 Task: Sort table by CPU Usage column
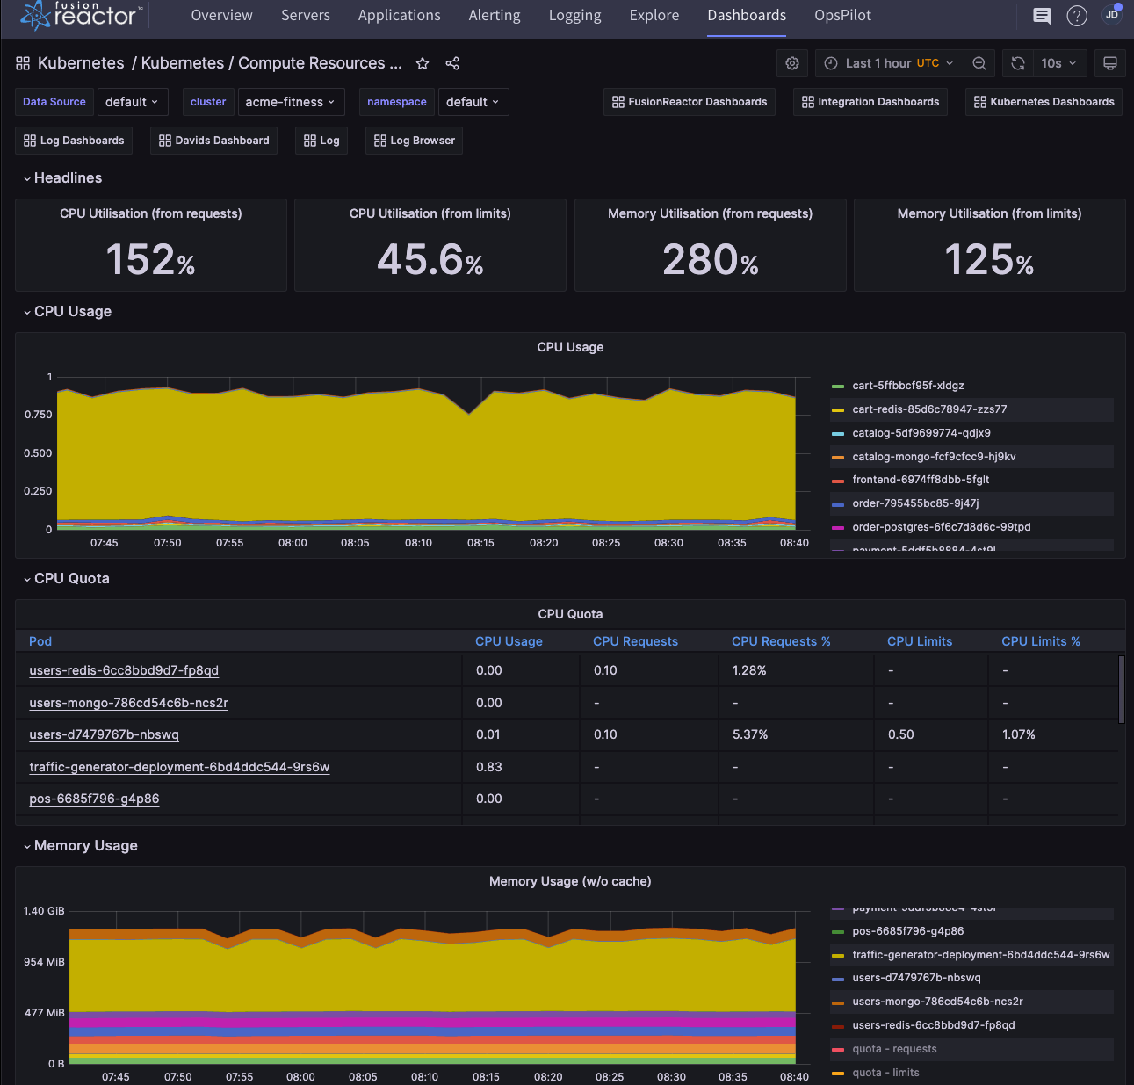(509, 641)
